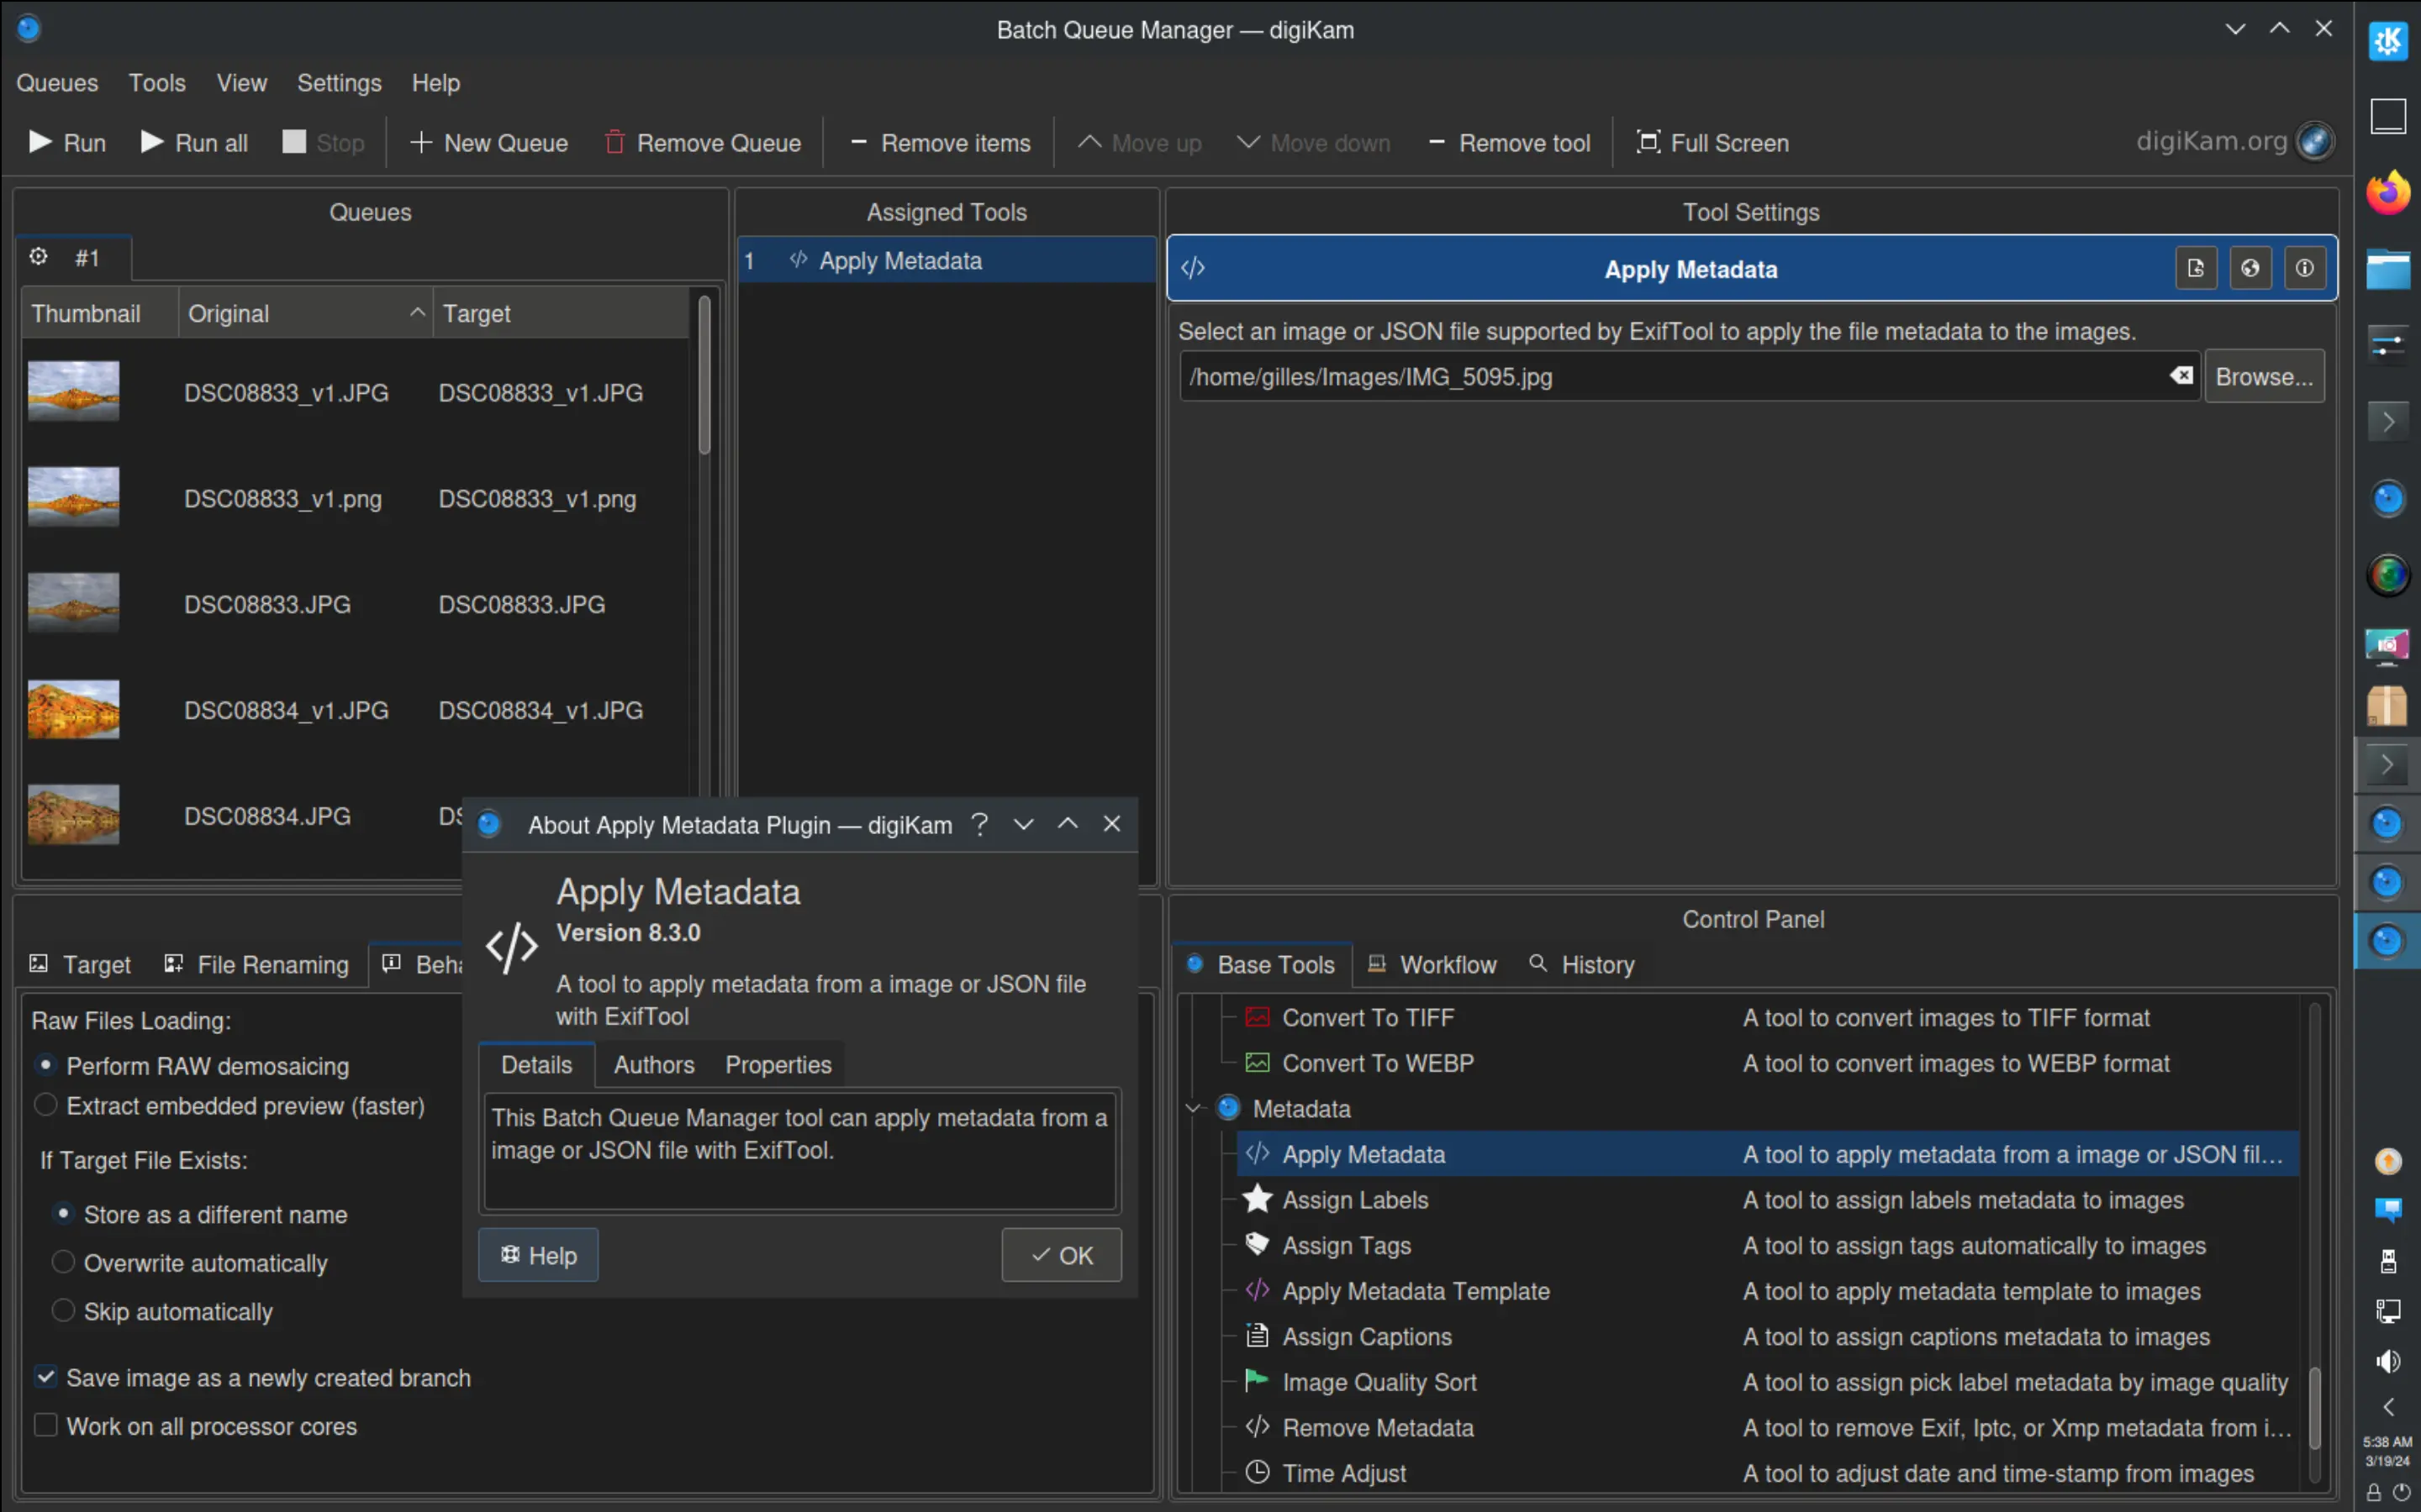Click the DSC08834_v1.JPG thumbnail
Viewport: 2421px width, 1512px height.
73,709
